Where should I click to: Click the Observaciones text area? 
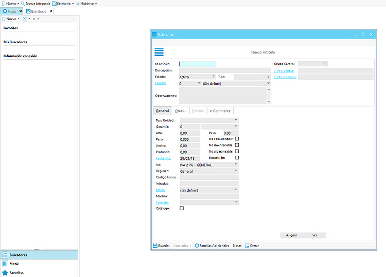223,96
